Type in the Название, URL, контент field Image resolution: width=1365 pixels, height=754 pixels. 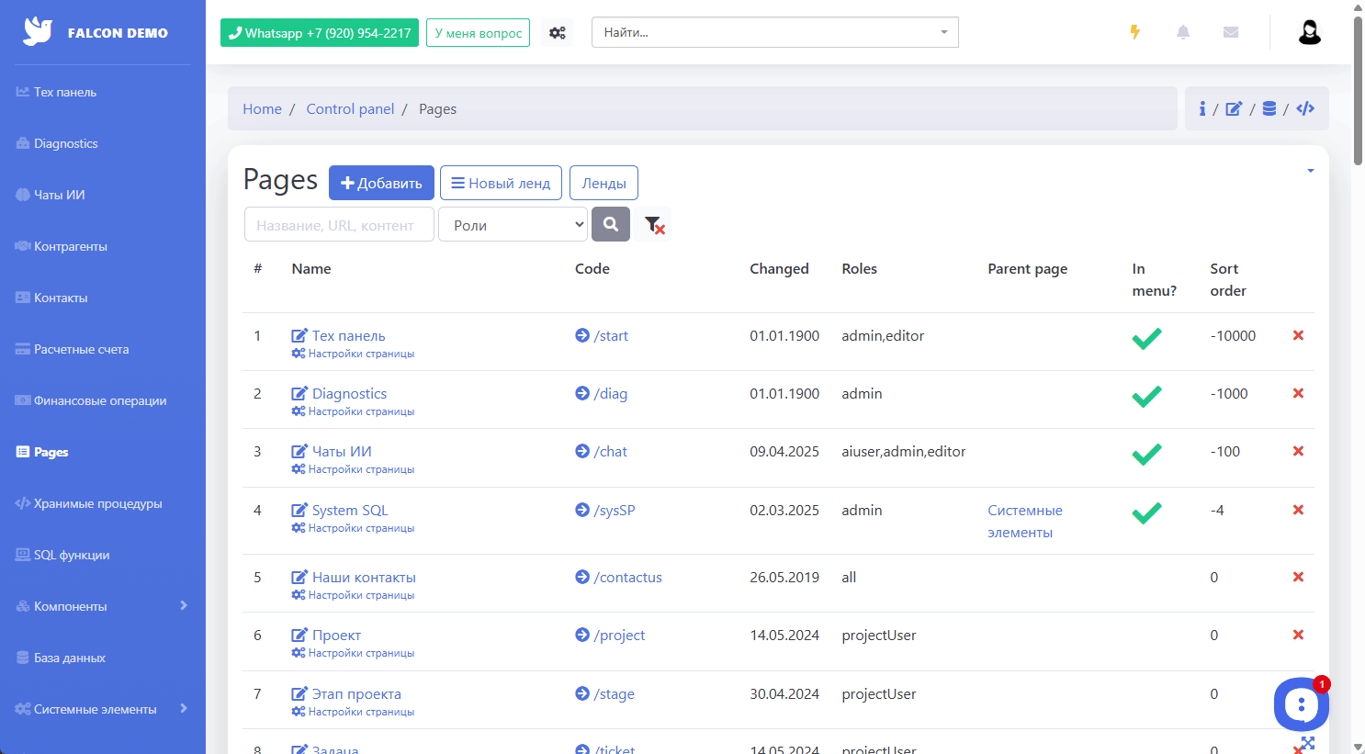338,224
